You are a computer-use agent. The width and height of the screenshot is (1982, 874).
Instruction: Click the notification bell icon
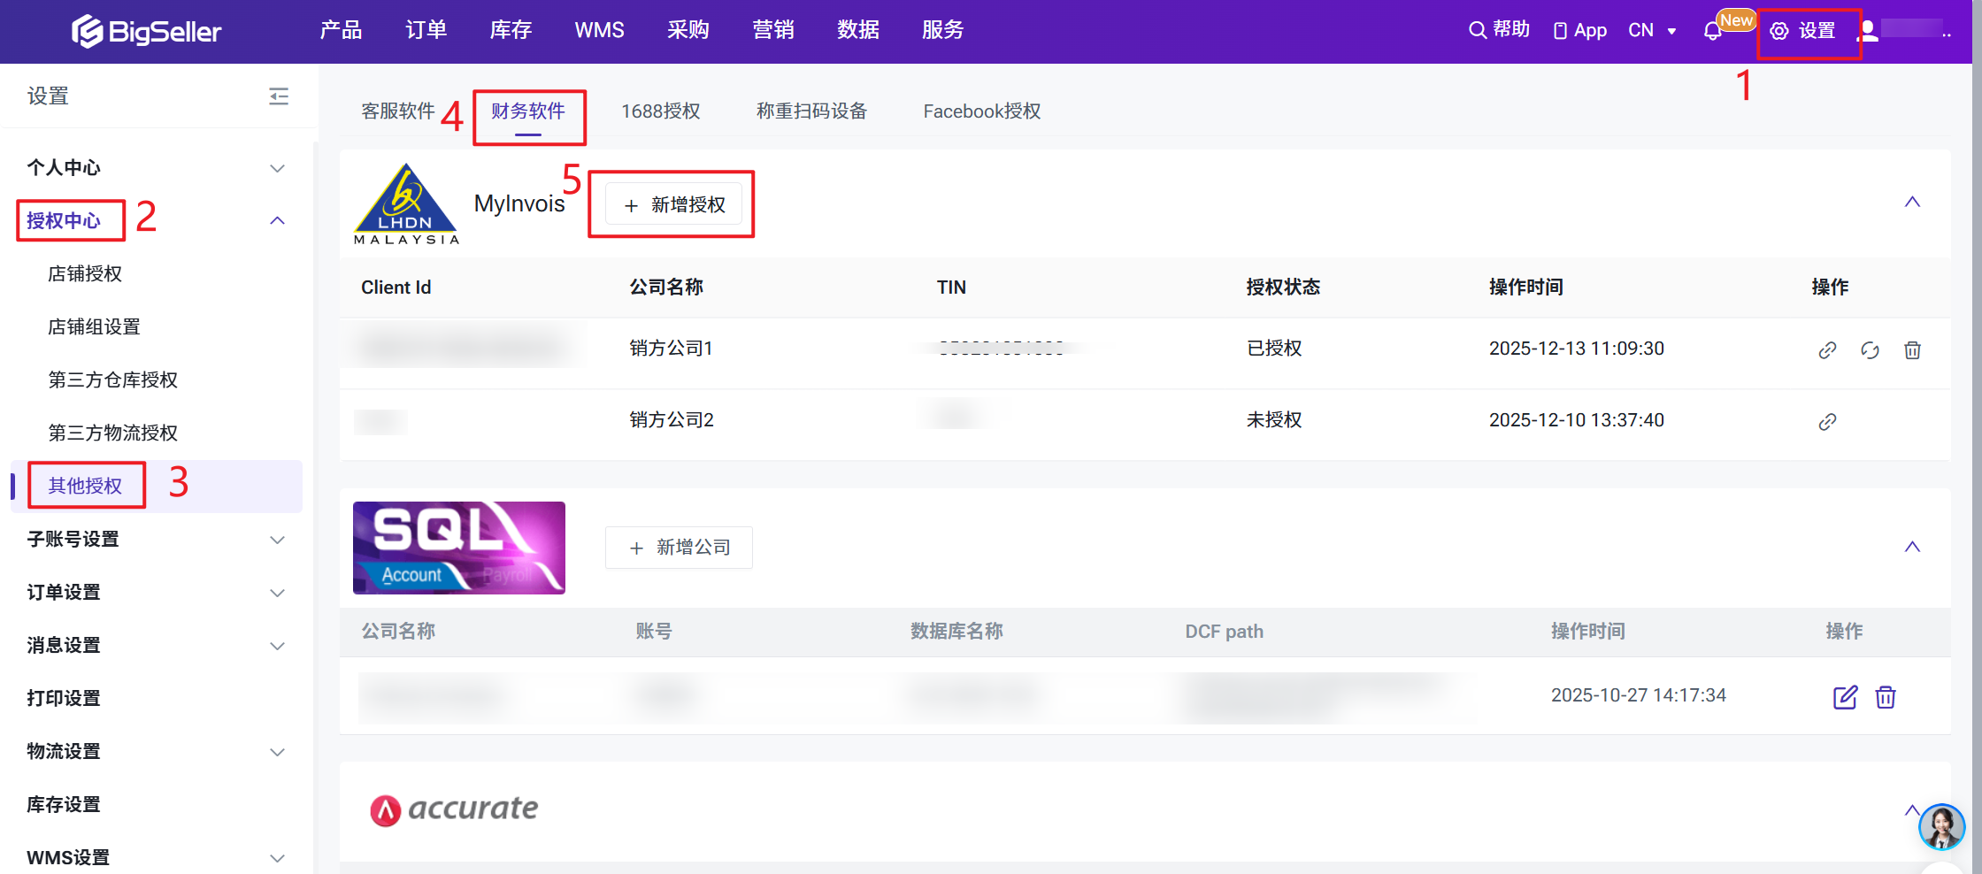coord(1712,31)
